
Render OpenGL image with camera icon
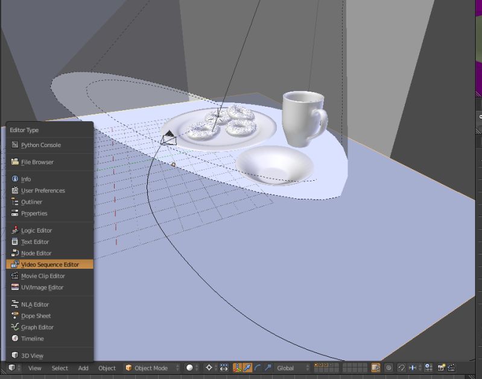(x=441, y=368)
